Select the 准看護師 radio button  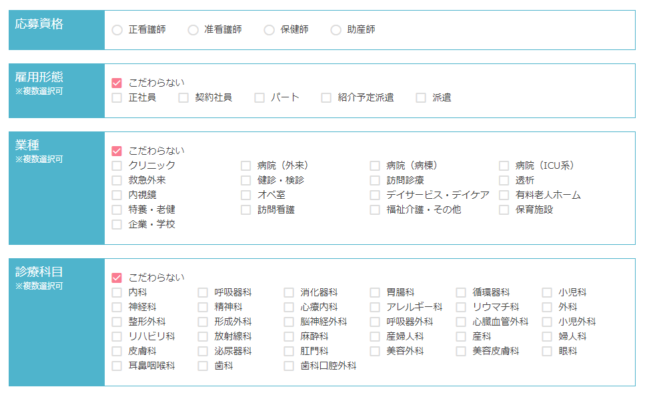[193, 30]
